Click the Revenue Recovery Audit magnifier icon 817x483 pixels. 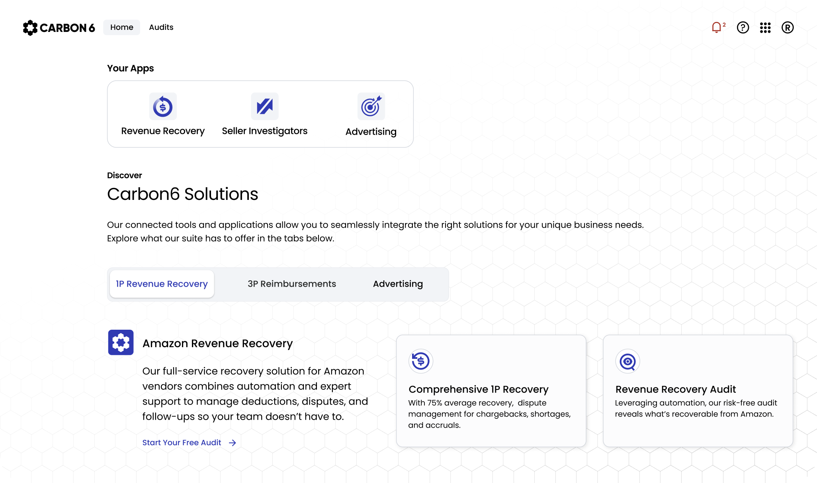click(627, 361)
